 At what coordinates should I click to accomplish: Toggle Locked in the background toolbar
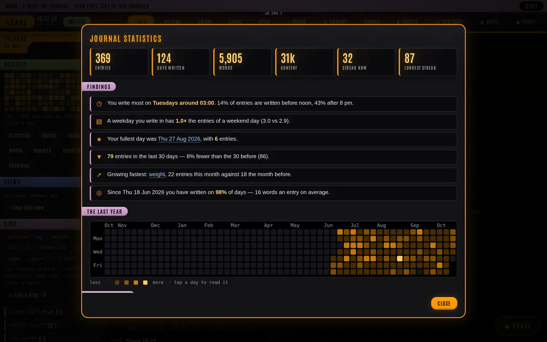408,22
